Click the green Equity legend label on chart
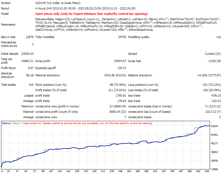The height and width of the screenshot is (174, 223). point(17,123)
